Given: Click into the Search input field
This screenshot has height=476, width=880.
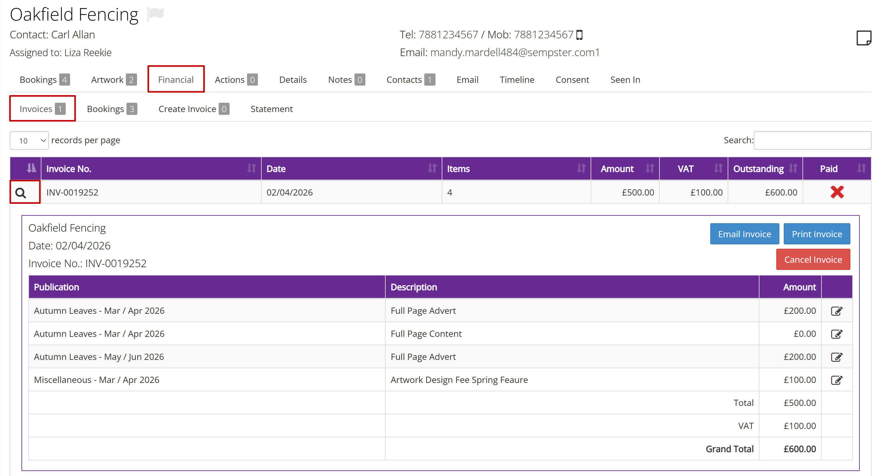Looking at the screenshot, I should point(812,140).
